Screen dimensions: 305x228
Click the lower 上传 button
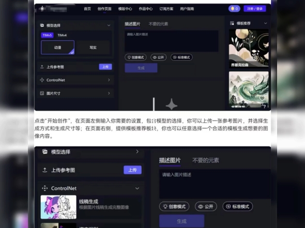coord(132,170)
